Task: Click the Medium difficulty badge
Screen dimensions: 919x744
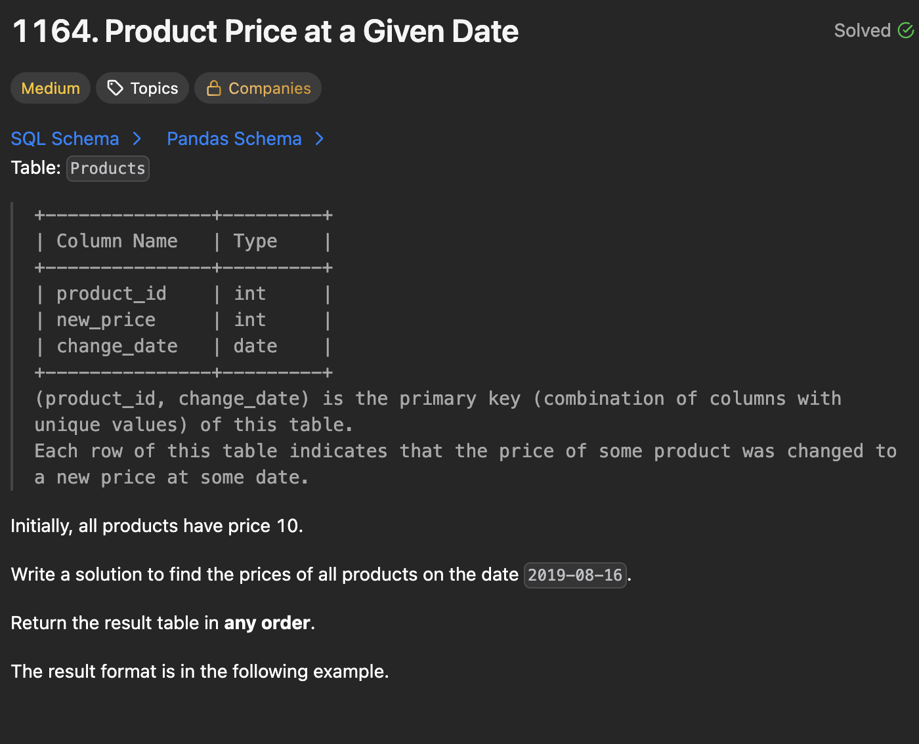Action: pyautogui.click(x=51, y=88)
